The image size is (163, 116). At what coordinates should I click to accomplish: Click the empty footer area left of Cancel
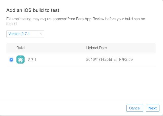tap(63, 108)
